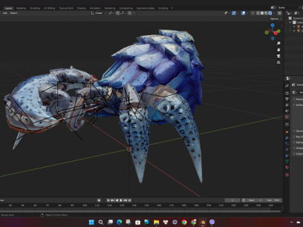Open the viewport shading options dropdown arrow
The width and height of the screenshot is (303, 227).
pos(274,13)
